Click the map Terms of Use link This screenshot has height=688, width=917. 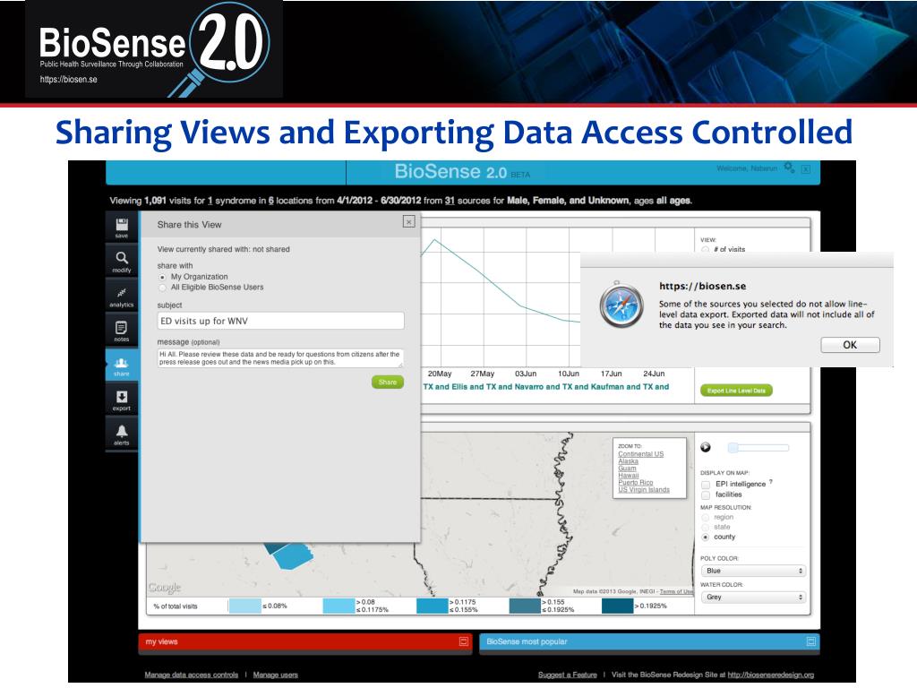[676, 591]
